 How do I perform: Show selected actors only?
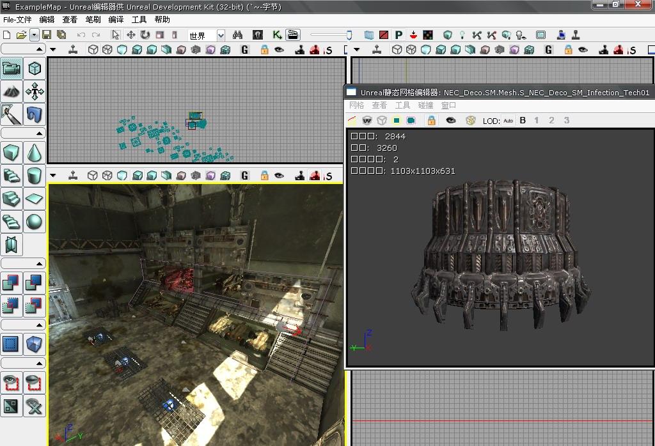[12, 383]
